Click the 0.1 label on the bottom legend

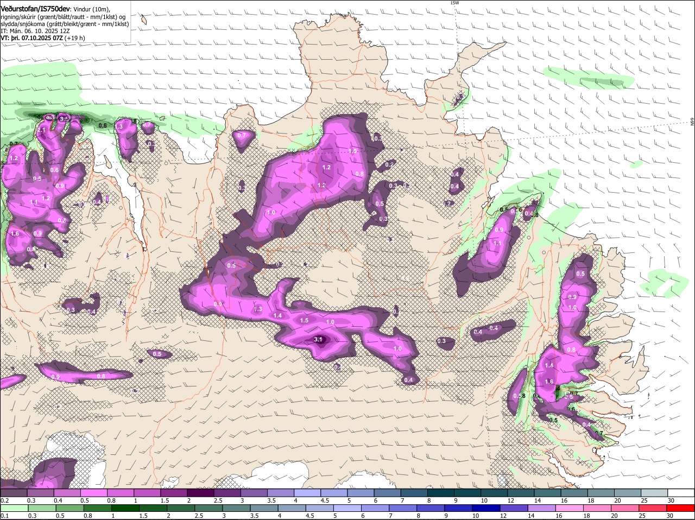[x=4, y=516]
